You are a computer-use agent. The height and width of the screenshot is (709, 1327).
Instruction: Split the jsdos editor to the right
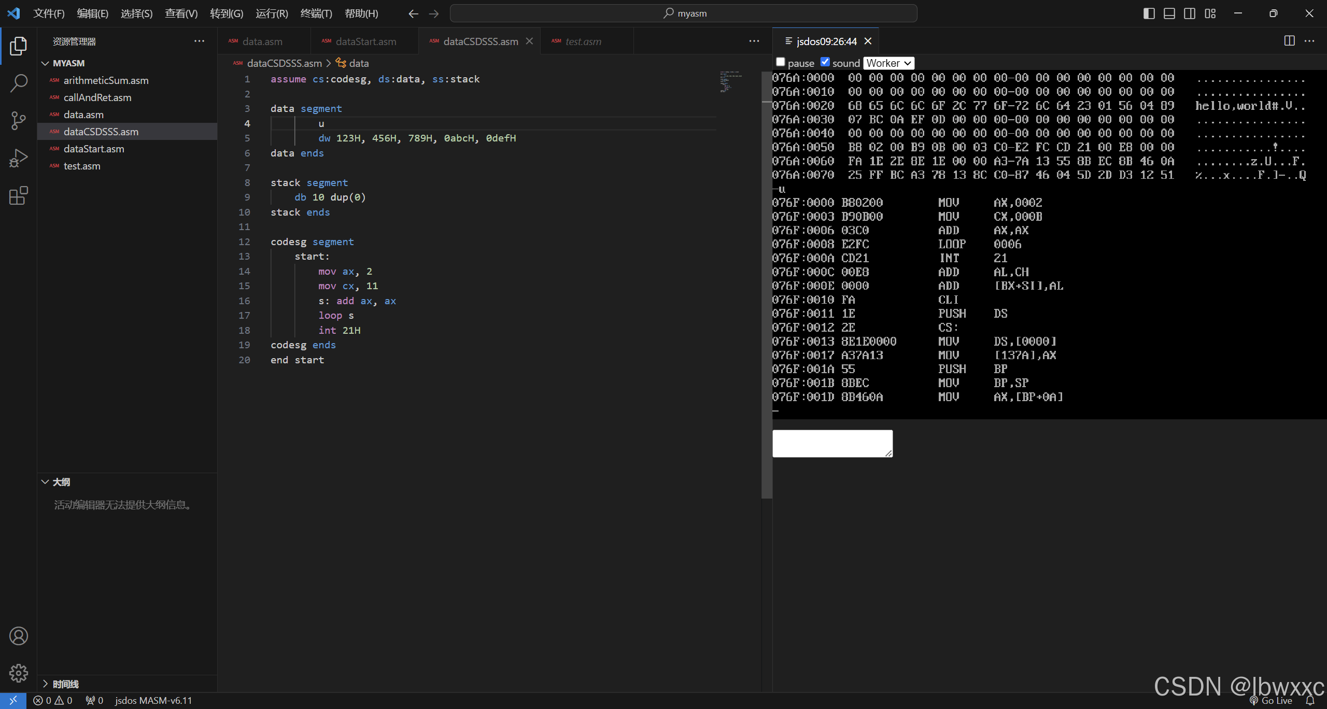[1289, 41]
